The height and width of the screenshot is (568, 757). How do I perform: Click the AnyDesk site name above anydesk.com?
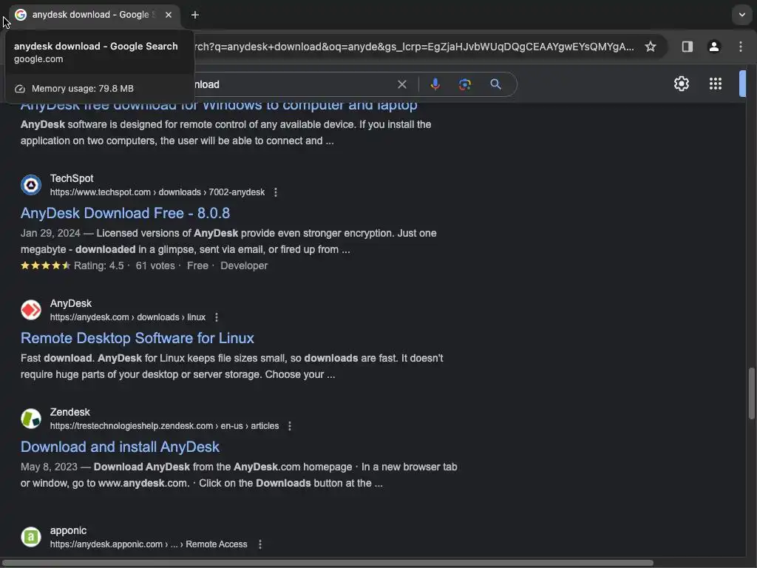tap(71, 303)
